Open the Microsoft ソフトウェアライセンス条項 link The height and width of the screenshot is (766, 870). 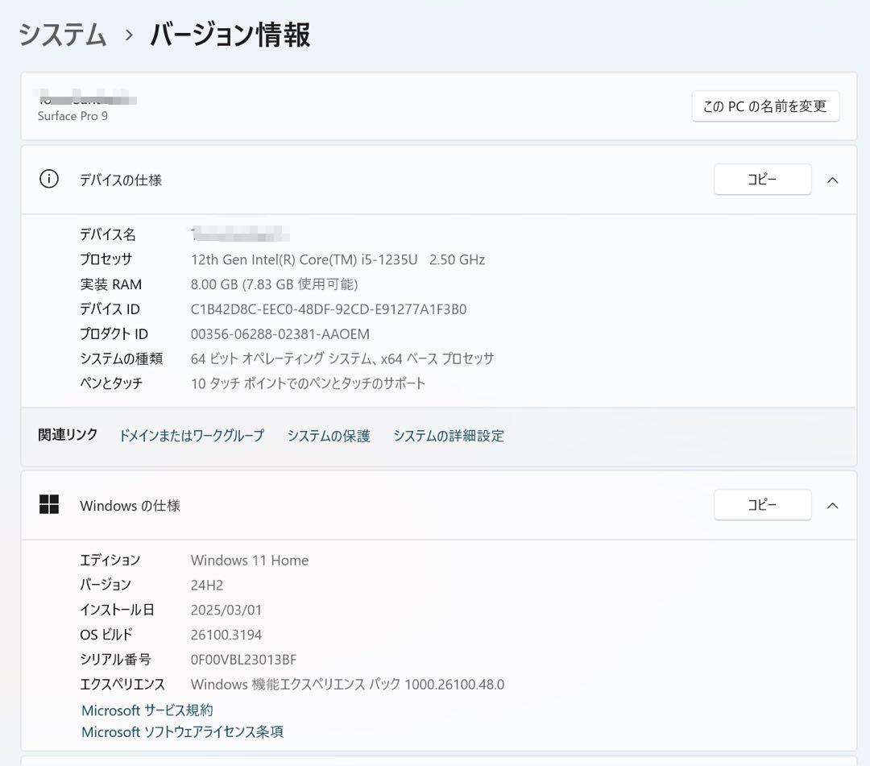tap(182, 731)
